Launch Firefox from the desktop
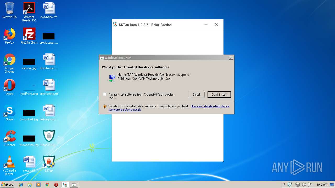 [x=9, y=36]
